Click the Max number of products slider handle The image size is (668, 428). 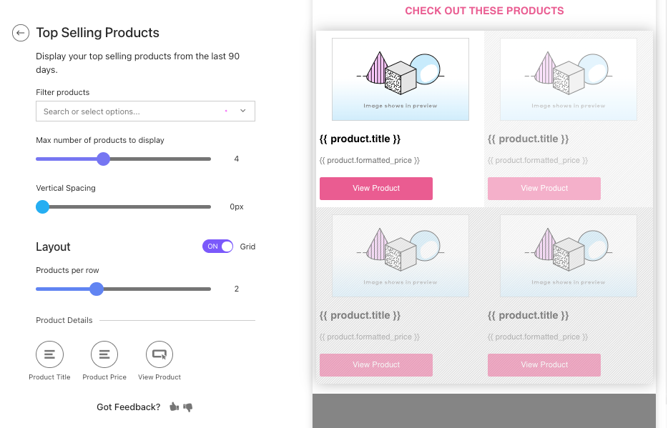pos(103,159)
